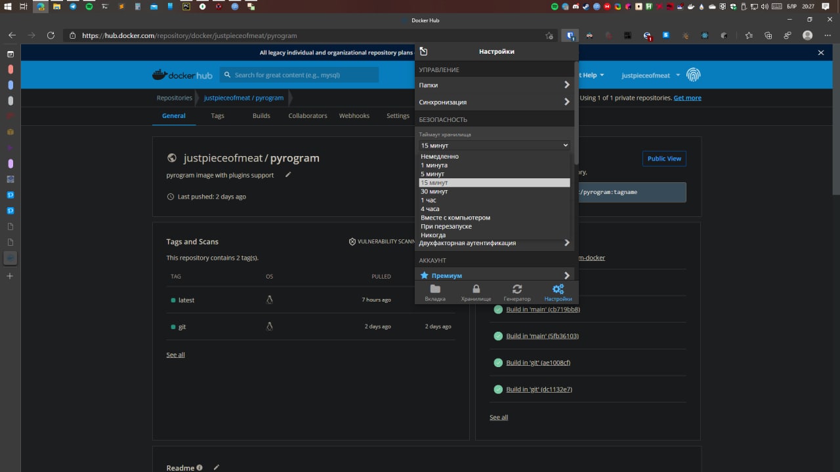Click the fingerprint avatar icon
This screenshot has height=472, width=840.
click(x=693, y=75)
